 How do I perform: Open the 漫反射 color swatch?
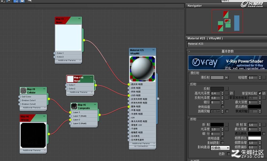(217, 78)
